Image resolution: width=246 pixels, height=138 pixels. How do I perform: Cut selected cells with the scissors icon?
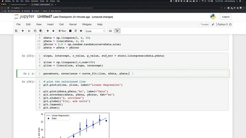(x=29, y=31)
